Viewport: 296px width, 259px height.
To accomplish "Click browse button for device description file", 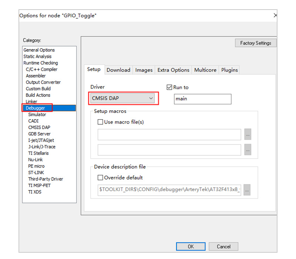I will 247,190.
